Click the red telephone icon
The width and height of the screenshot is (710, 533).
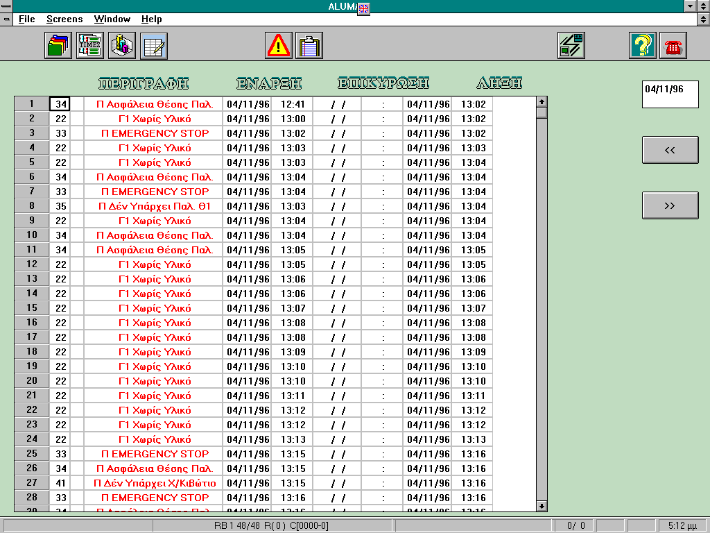673,46
